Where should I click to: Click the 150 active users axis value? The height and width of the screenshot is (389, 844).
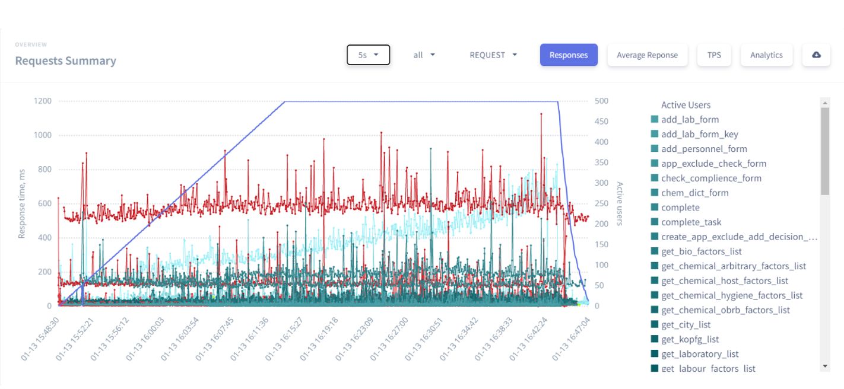(x=602, y=244)
